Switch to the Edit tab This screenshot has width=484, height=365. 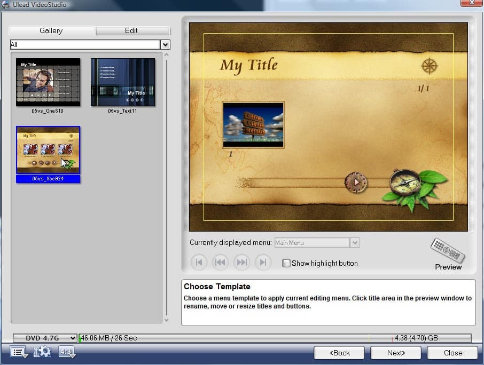[132, 30]
